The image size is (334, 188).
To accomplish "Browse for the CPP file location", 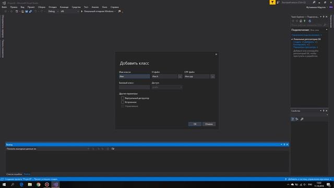I will pyautogui.click(x=212, y=76).
